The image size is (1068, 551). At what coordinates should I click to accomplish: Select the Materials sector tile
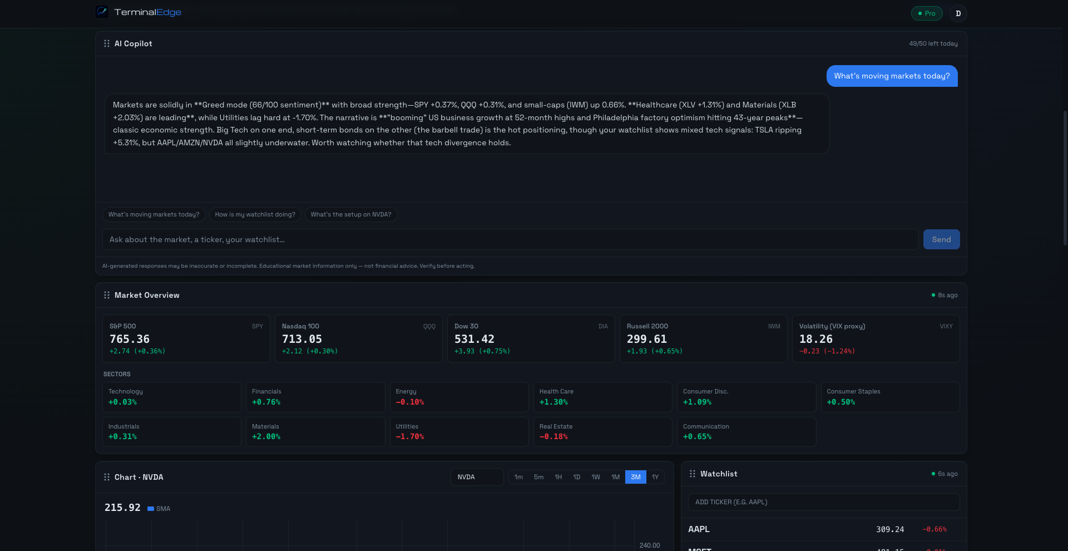tap(315, 432)
